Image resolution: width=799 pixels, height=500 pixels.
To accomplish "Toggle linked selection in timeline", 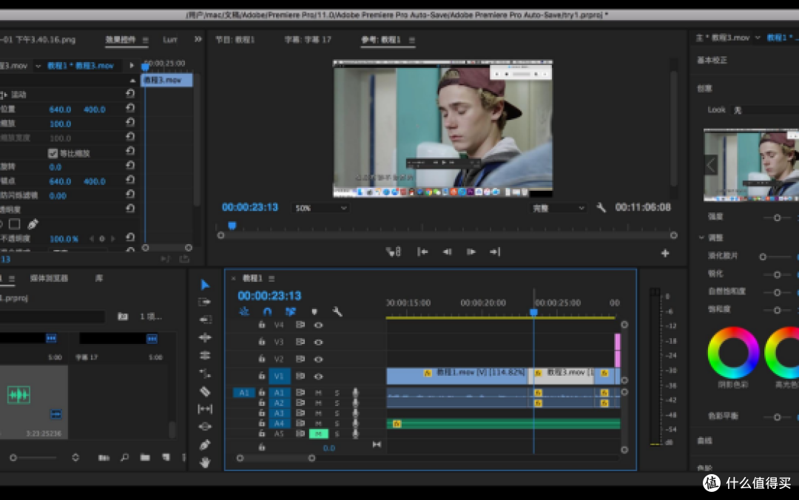I will coord(291,311).
